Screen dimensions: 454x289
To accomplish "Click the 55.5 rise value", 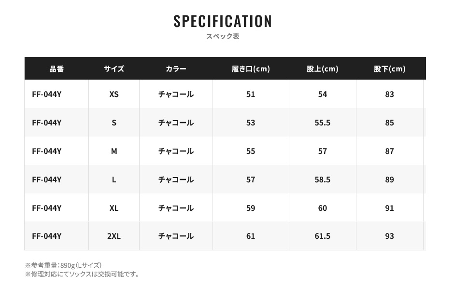I will (x=322, y=123).
